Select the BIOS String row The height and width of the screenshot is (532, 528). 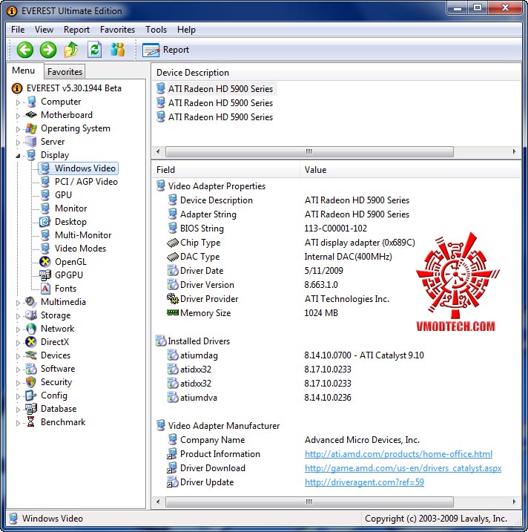[336, 229]
